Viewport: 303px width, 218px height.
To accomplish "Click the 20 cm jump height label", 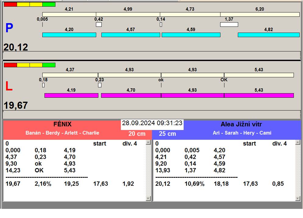I will point(137,134).
